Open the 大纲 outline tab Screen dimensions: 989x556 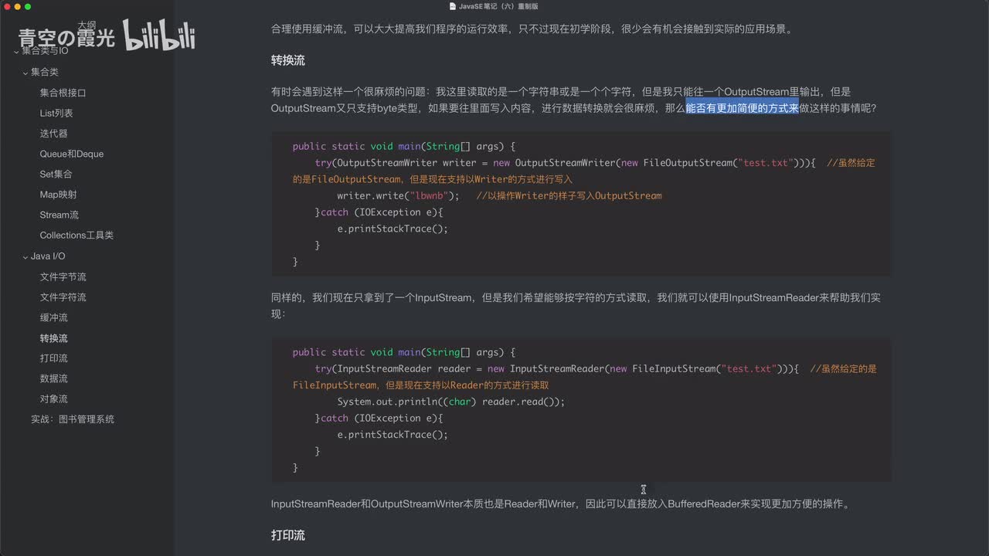pyautogui.click(x=86, y=25)
